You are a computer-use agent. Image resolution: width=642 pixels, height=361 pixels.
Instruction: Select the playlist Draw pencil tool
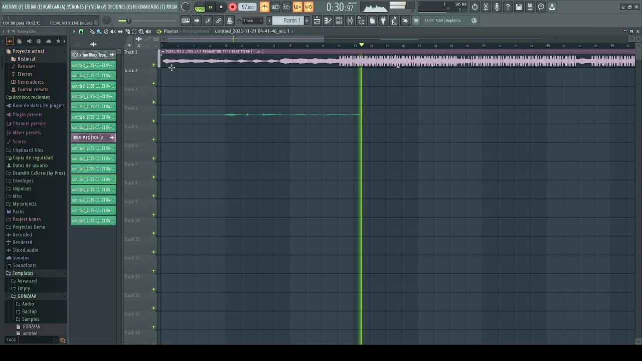[x=92, y=32]
